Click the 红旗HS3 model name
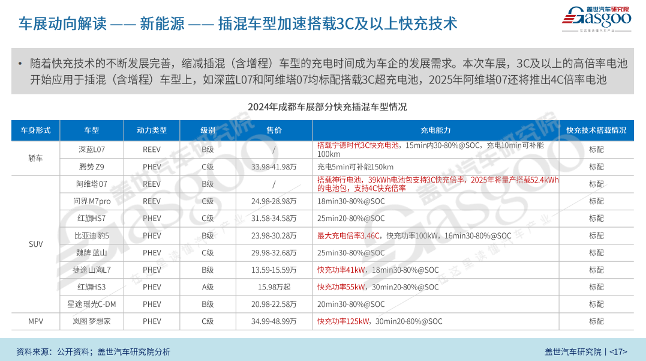The height and width of the screenshot is (361, 646). (91, 287)
